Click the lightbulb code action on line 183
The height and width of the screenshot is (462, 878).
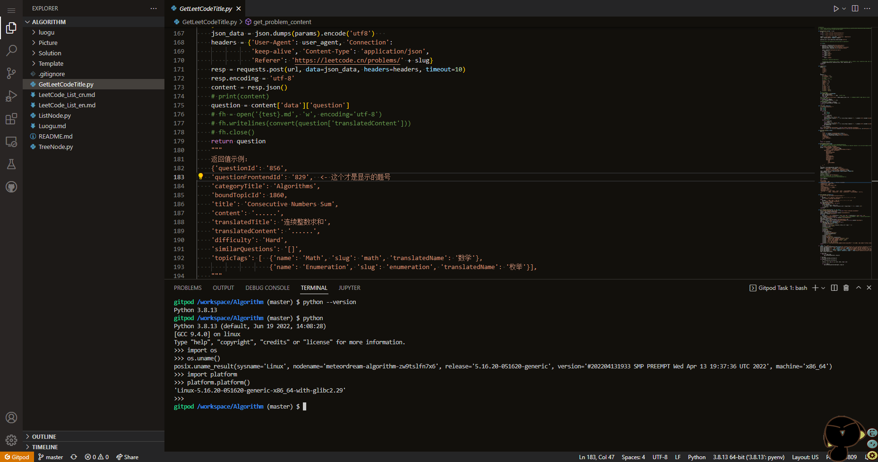[200, 176]
